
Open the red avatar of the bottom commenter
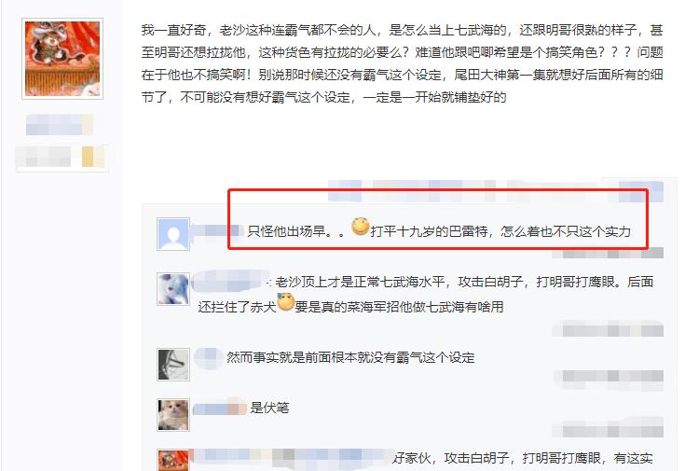coord(173,460)
